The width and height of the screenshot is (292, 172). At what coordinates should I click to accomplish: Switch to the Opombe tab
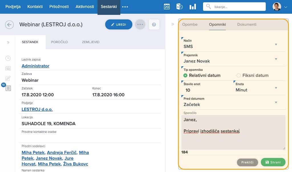tap(190, 25)
